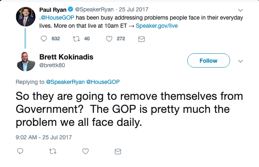Reply to Brett Kokinadis's tweet
Image resolution: width=259 pixels, height=167 pixels.
20,151
